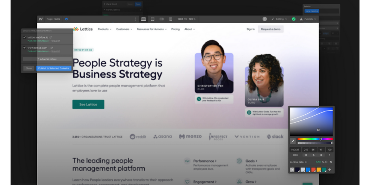
Task: Click the Lattice logo
Action: pos(83,29)
